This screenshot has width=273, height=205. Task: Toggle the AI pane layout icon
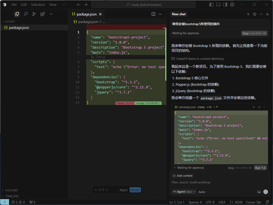[x=225, y=5]
